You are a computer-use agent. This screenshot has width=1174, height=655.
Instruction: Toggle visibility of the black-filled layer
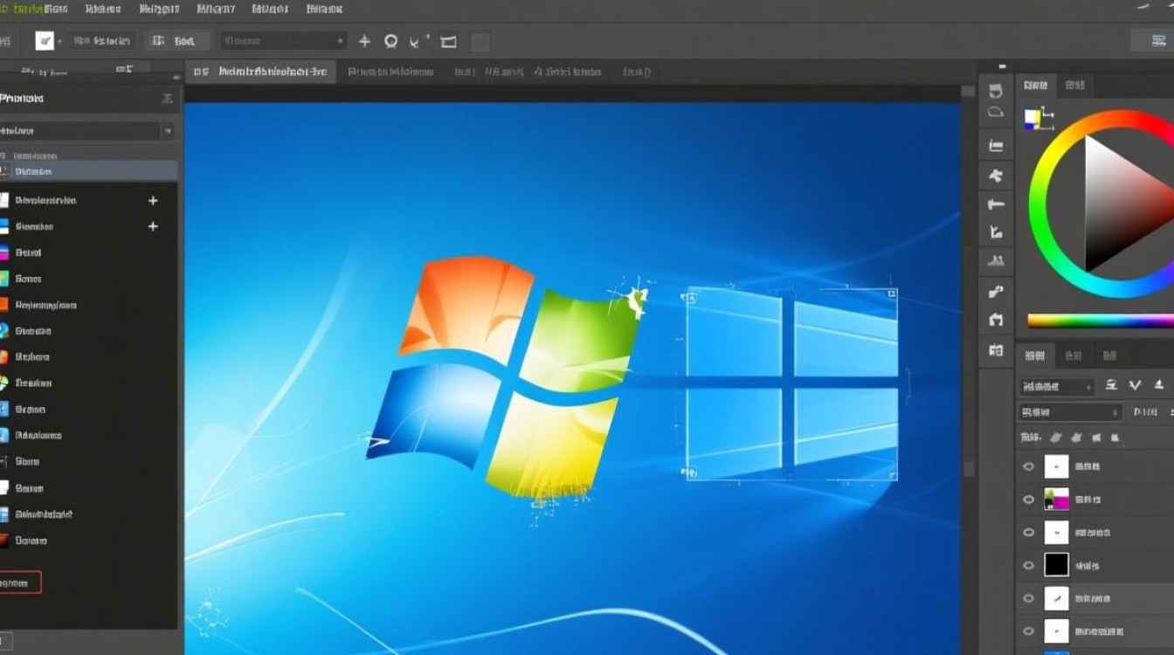pos(1028,565)
